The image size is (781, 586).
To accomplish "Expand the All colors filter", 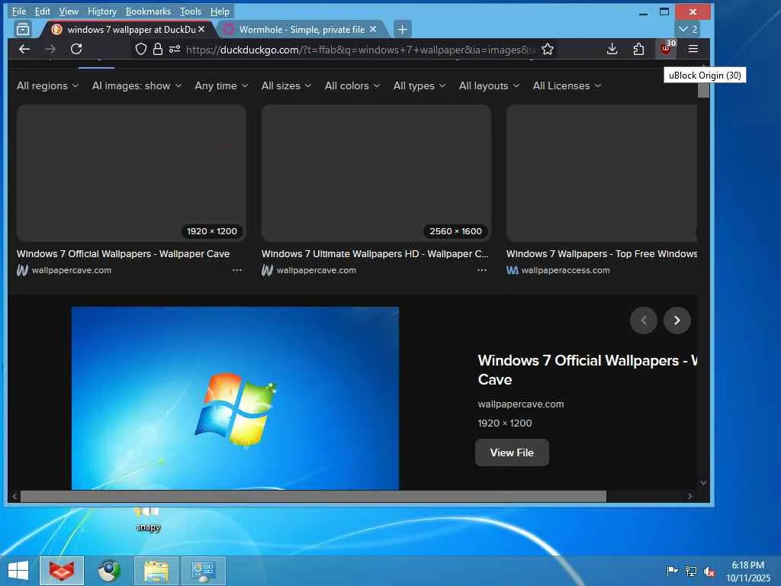I will point(352,85).
